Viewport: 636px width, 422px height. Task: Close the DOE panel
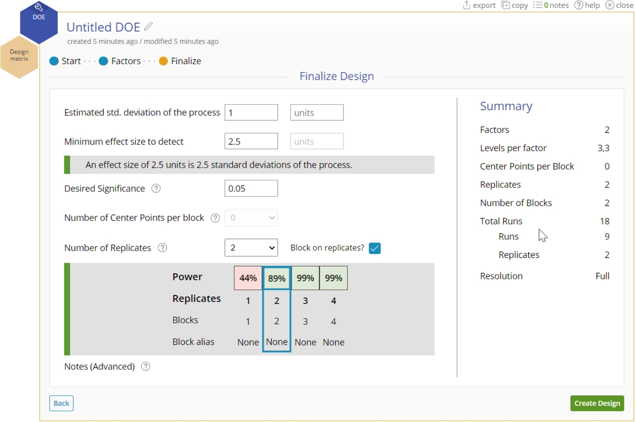pos(619,5)
